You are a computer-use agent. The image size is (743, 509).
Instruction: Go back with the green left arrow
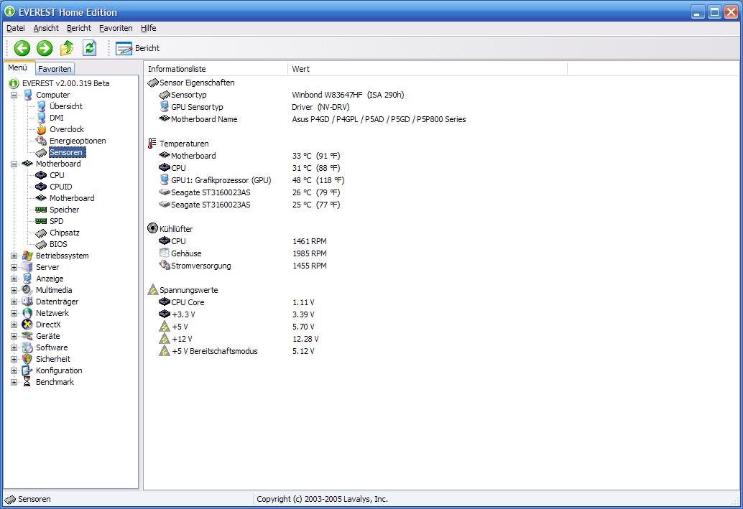(22, 48)
